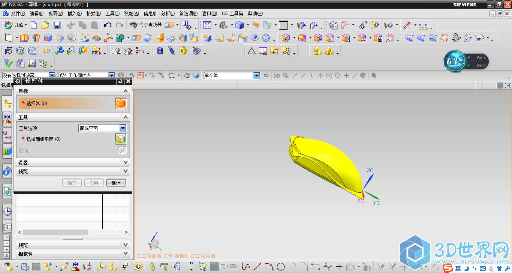The image size is (512, 273).
Task: Click the view triad in viewport corner
Action: coord(154,242)
